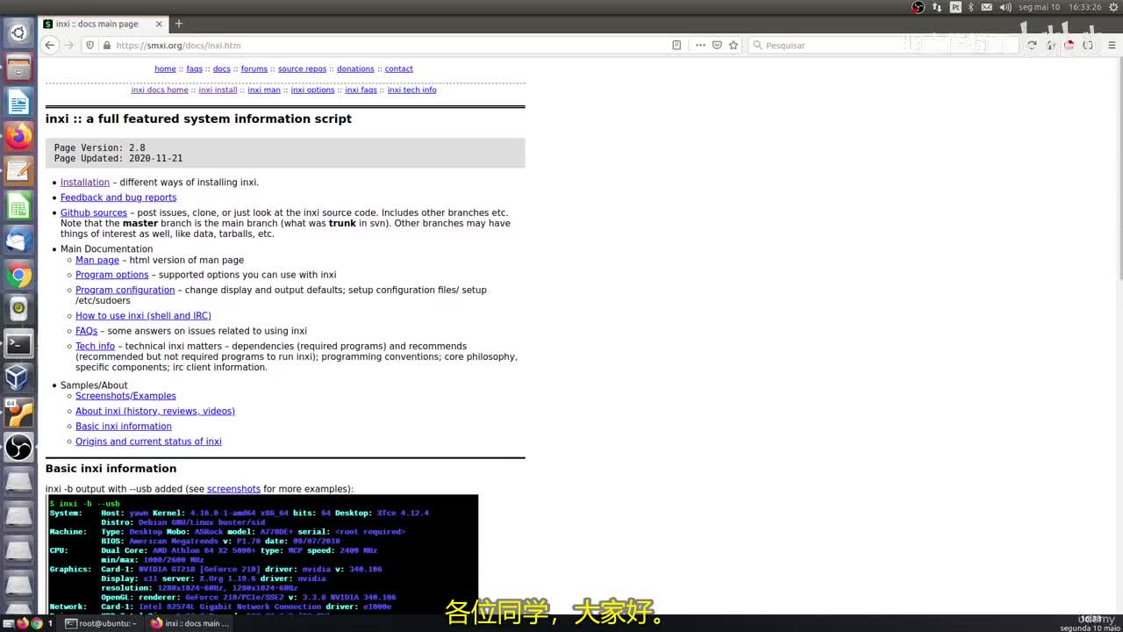Open the inxi tech info link

click(411, 90)
